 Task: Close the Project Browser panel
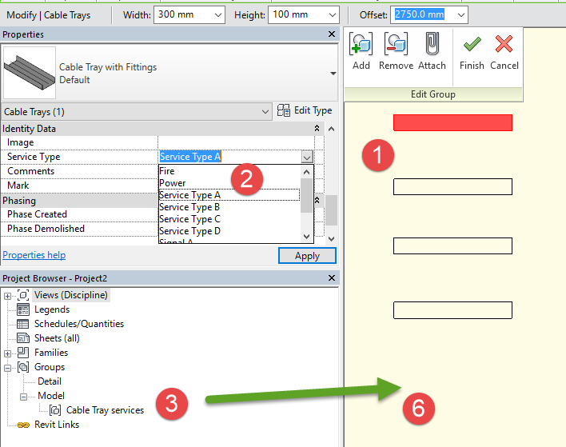pyautogui.click(x=332, y=277)
